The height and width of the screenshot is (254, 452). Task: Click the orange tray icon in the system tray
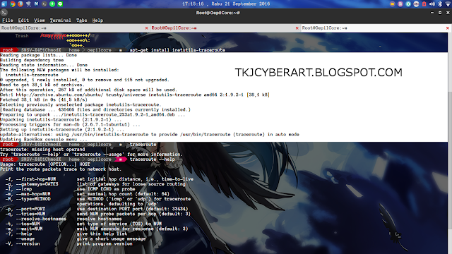coord(393,4)
